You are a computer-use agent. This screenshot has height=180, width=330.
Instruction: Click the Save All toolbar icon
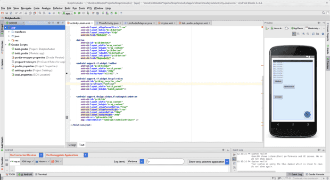7,13
